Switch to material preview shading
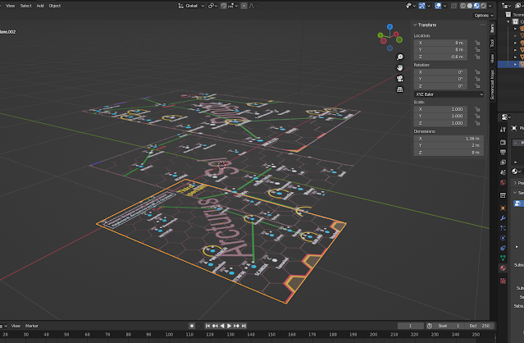The width and height of the screenshot is (524, 343). pyautogui.click(x=476, y=6)
